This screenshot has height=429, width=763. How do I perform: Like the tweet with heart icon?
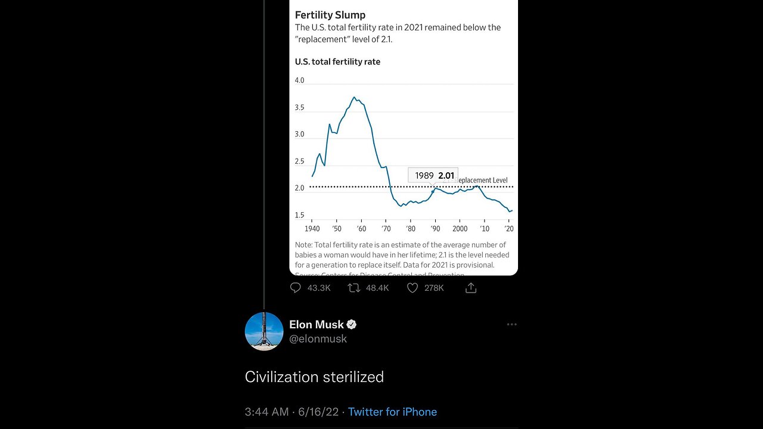point(412,288)
